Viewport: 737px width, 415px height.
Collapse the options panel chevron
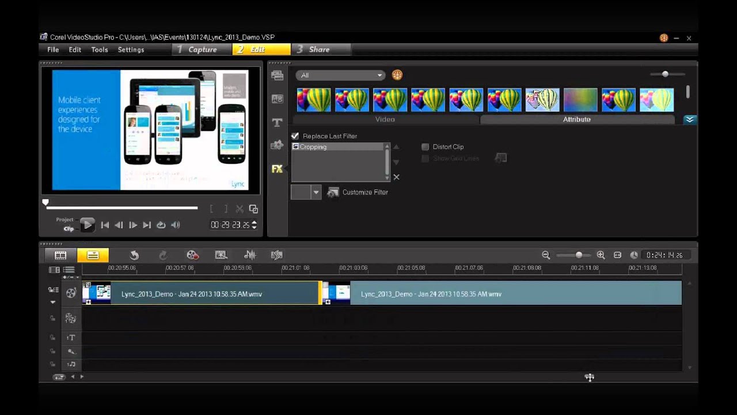click(x=689, y=119)
